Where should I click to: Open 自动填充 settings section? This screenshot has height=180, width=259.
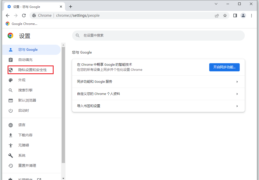tap(31, 60)
